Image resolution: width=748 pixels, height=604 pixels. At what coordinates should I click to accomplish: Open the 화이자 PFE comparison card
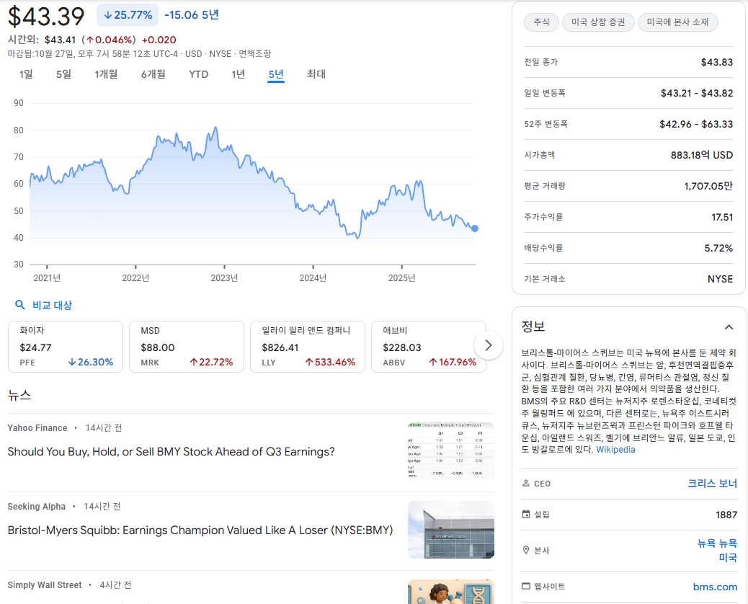[66, 347]
